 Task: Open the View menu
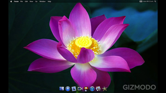click(x=31, y=2)
